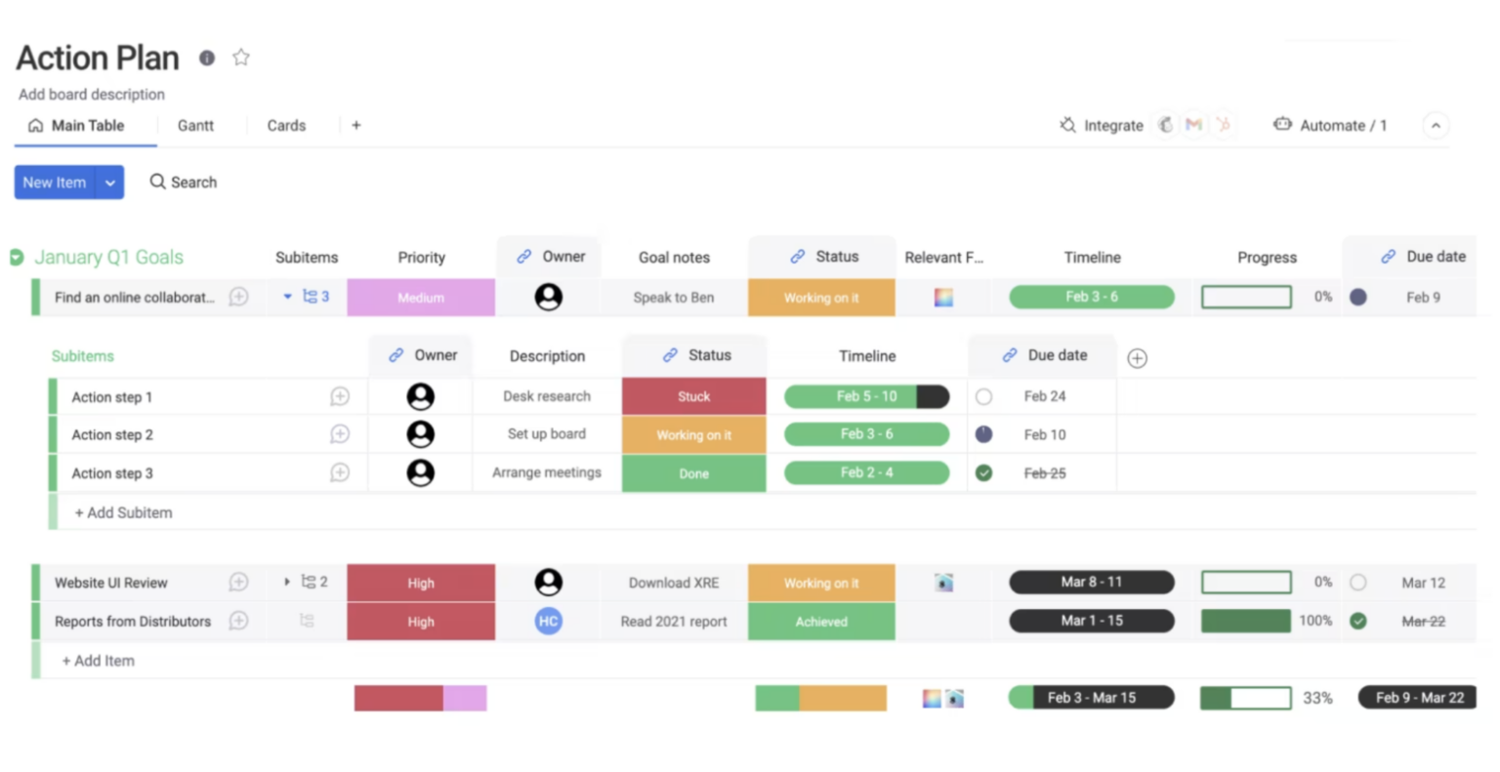Click the Gmail integration icon
The image size is (1500, 772).
click(1193, 125)
